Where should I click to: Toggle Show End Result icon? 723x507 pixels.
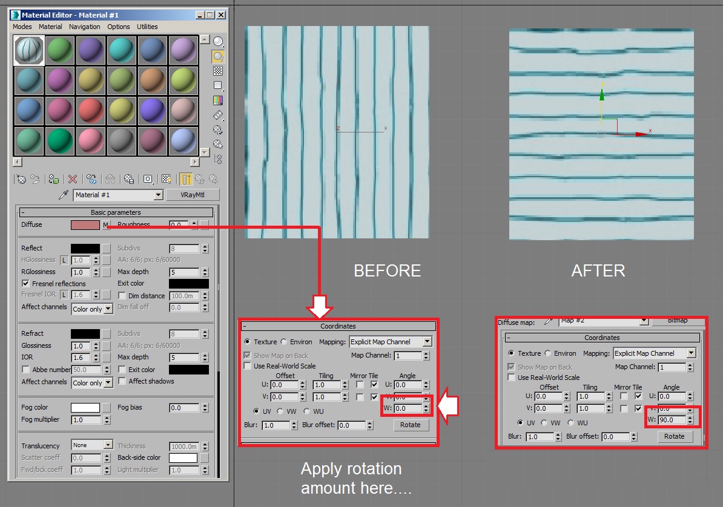[x=186, y=179]
